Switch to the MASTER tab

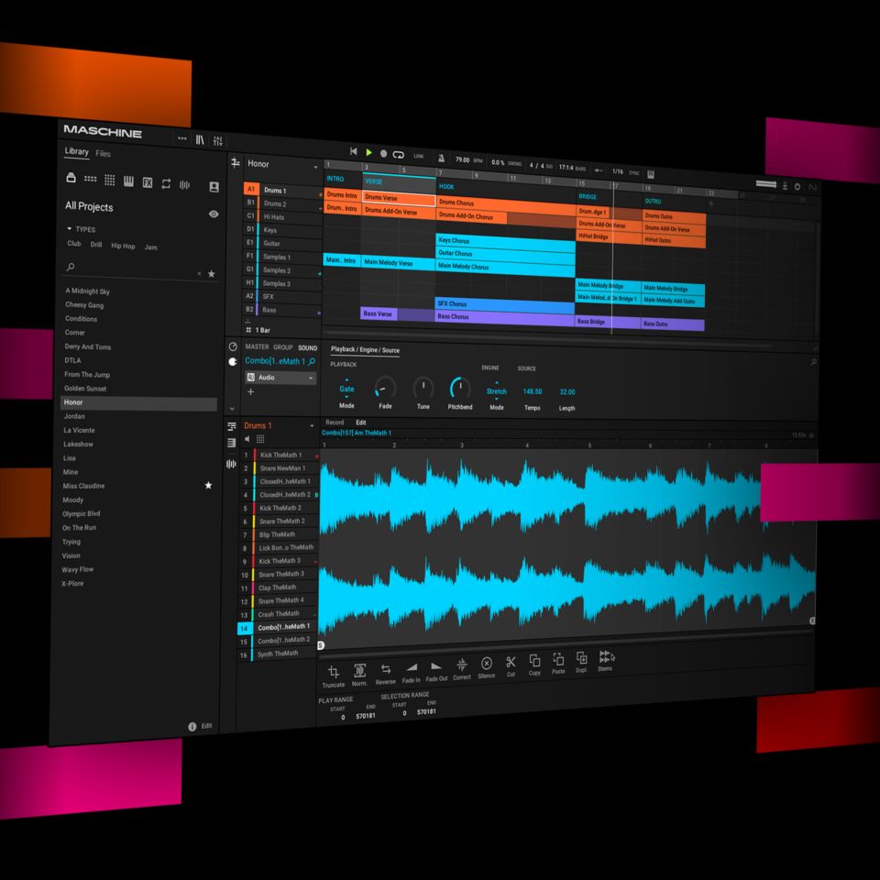(x=257, y=347)
